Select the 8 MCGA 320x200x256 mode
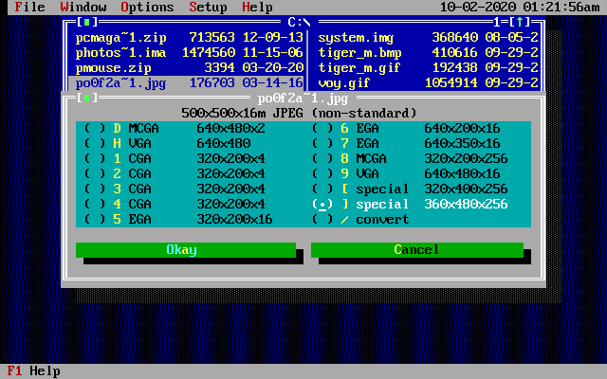Image resolution: width=607 pixels, height=379 pixels. (410, 158)
